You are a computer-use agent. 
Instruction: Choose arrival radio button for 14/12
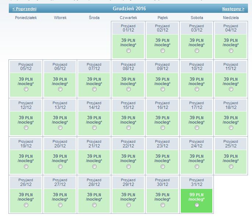click(x=94, y=128)
